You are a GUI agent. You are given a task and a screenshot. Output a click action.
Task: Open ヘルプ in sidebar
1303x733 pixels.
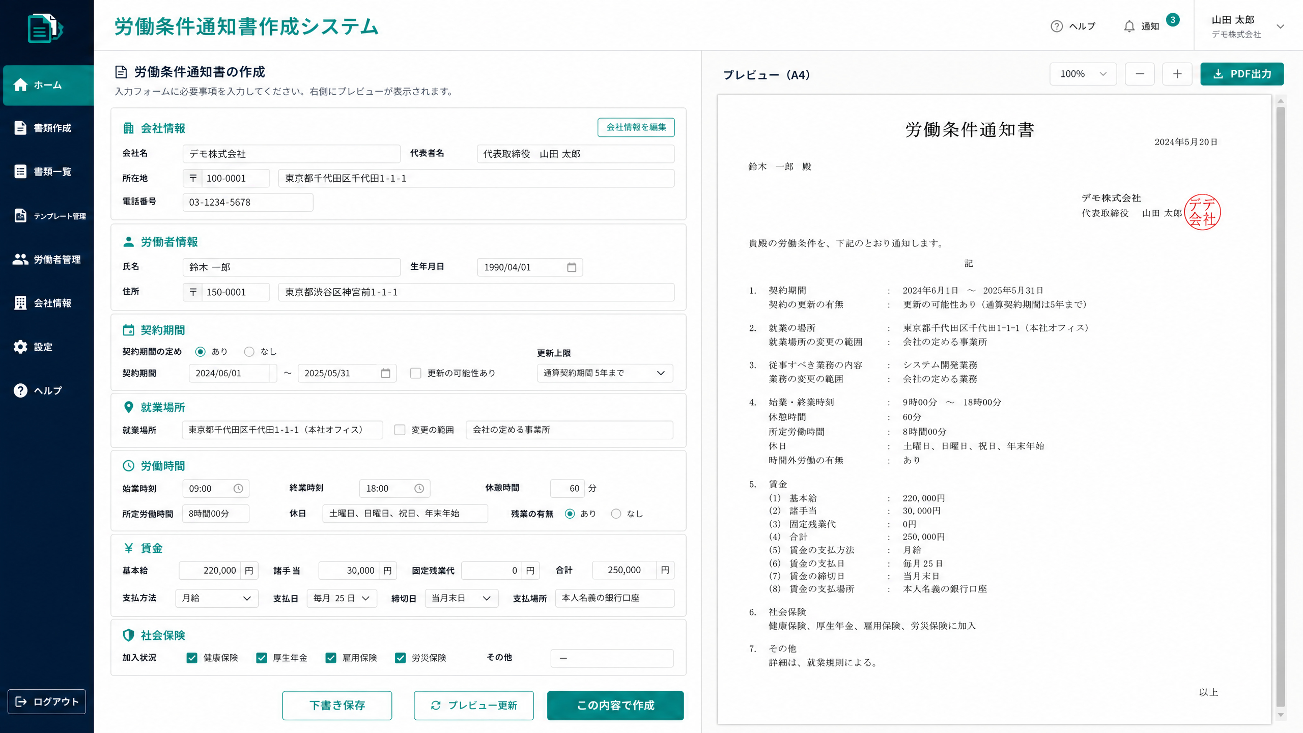(x=47, y=391)
